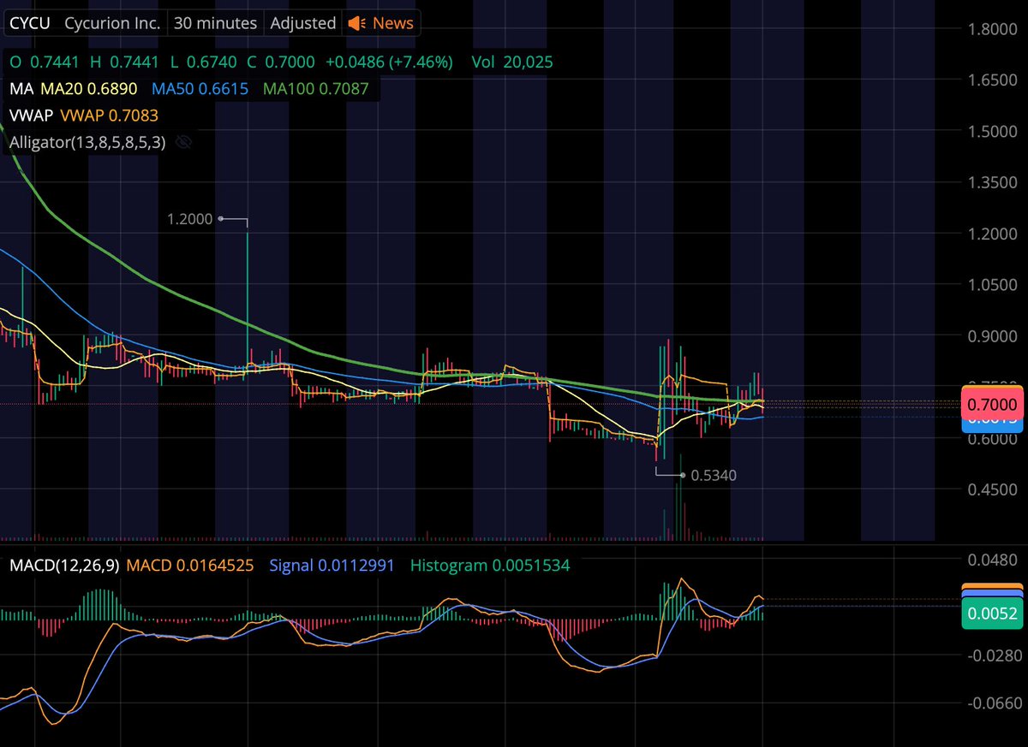The height and width of the screenshot is (747, 1028).
Task: Click the CYCU ticker symbol button
Action: point(31,23)
